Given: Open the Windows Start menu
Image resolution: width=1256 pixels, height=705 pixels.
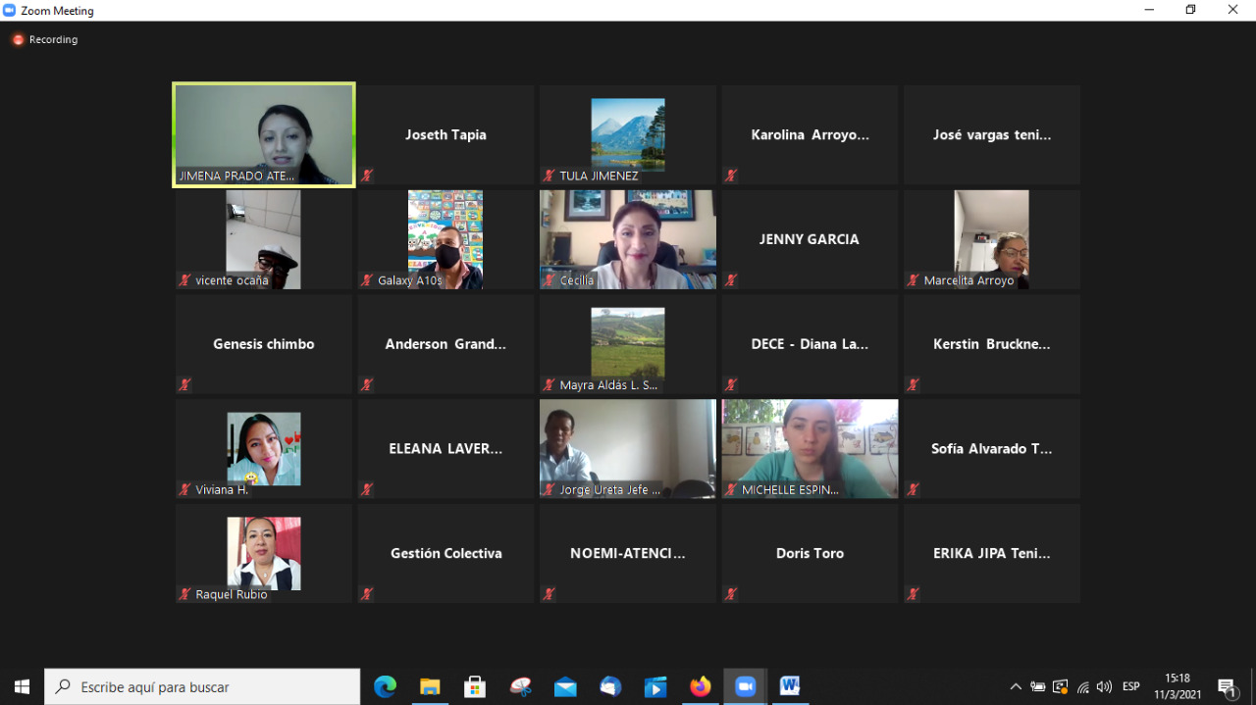Looking at the screenshot, I should coord(22,687).
